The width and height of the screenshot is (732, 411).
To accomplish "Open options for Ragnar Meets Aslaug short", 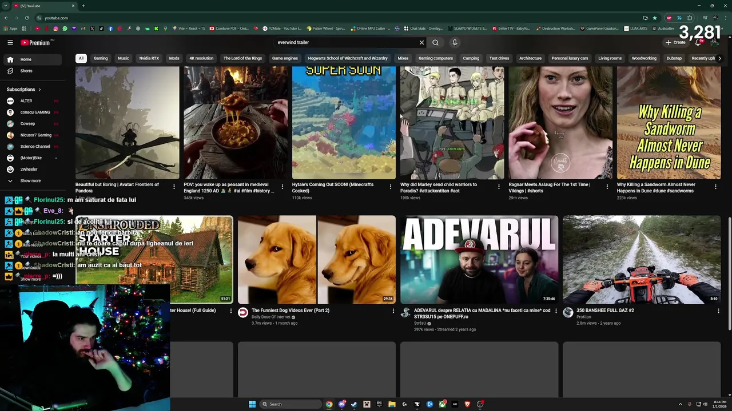I will tap(607, 187).
